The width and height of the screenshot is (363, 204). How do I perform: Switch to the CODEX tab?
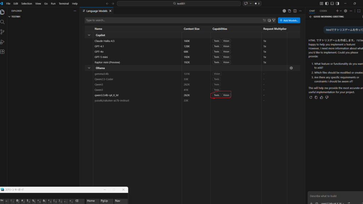323,11
